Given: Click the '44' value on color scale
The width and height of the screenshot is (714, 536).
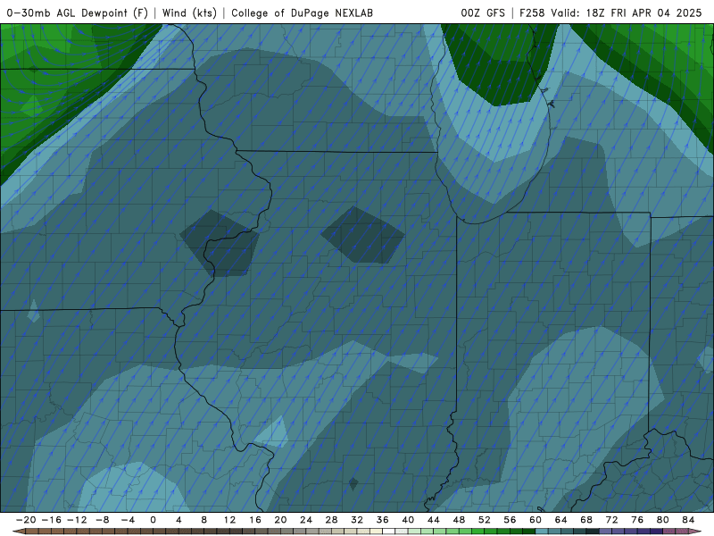Looking at the screenshot, I should coord(434,520).
